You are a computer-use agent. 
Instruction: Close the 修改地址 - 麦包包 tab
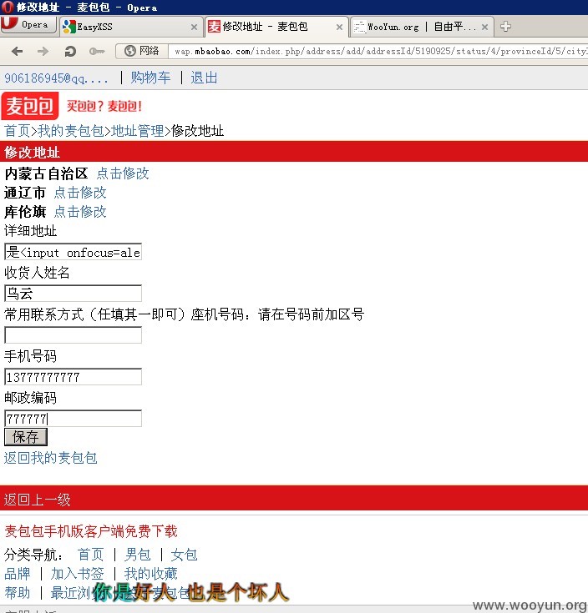(339, 27)
